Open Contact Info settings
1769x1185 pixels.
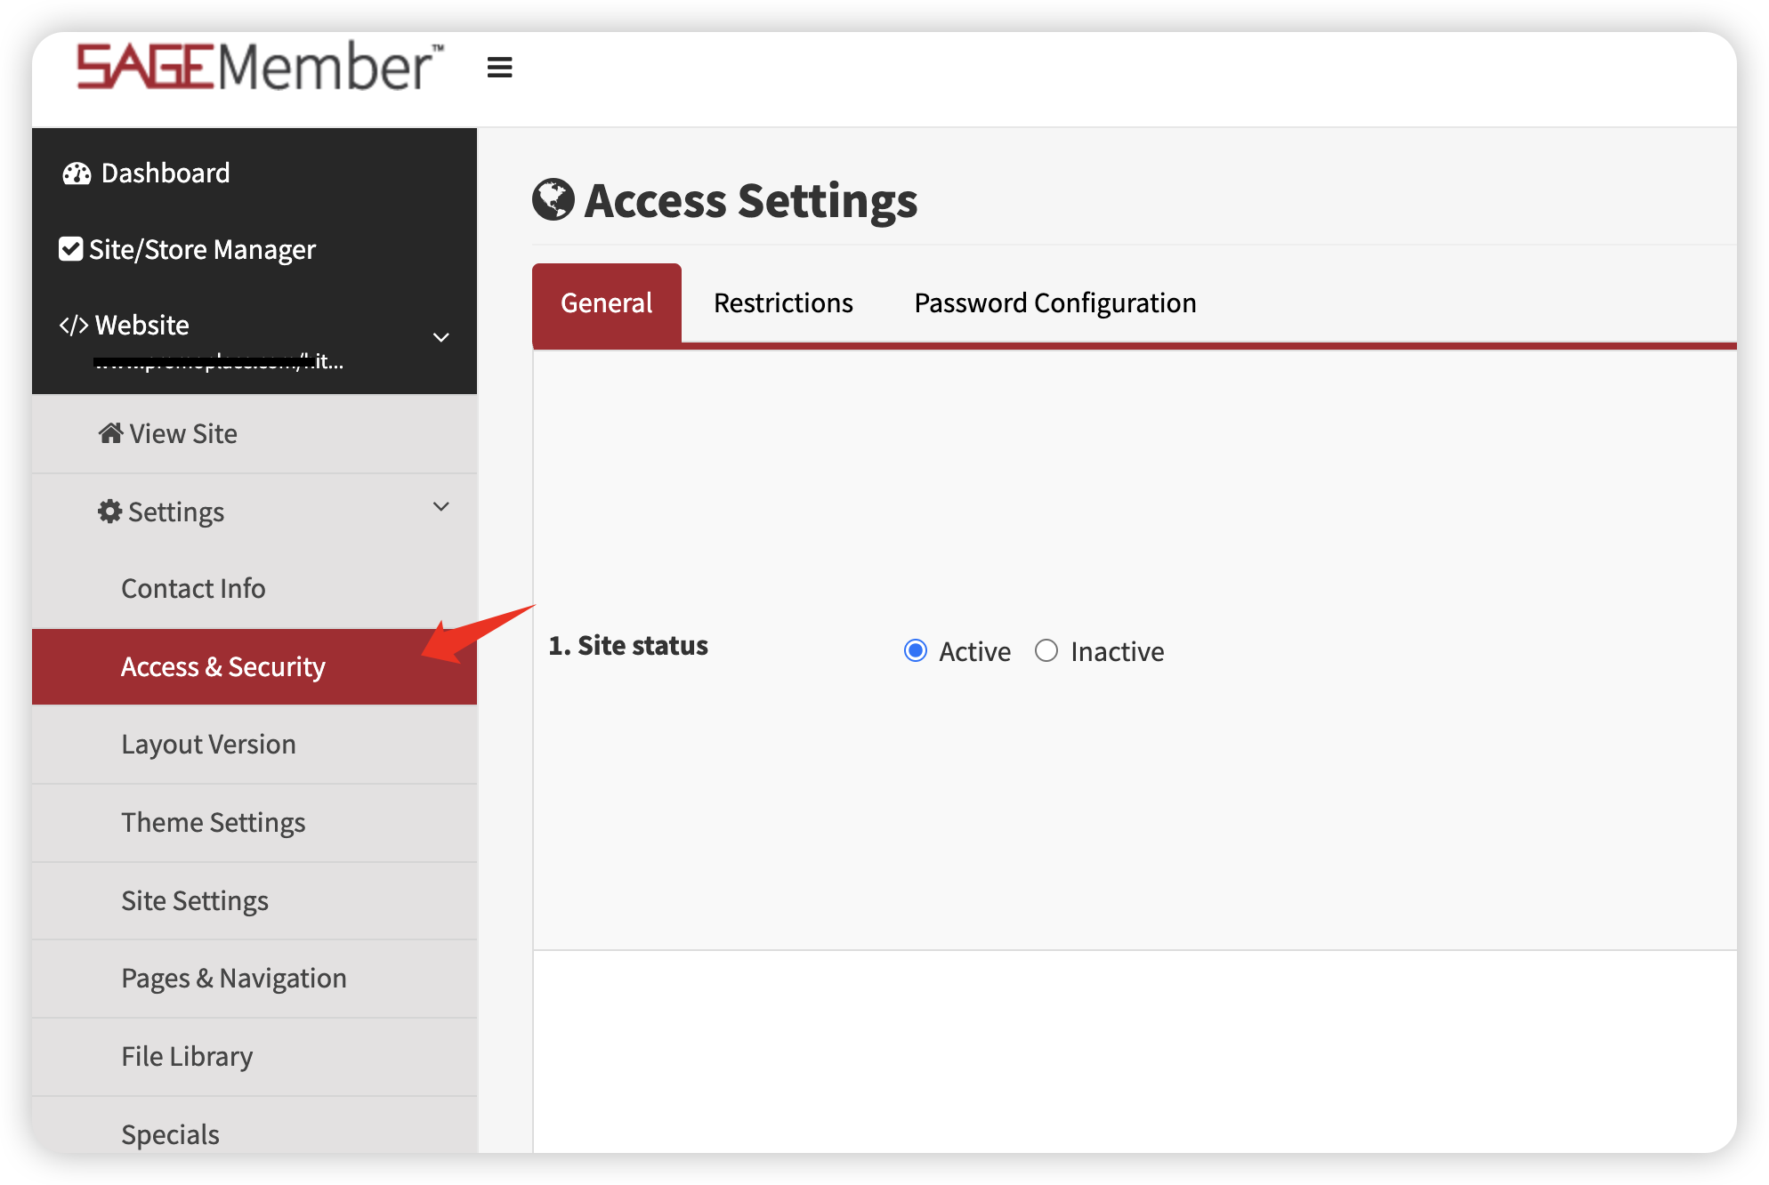coord(193,589)
